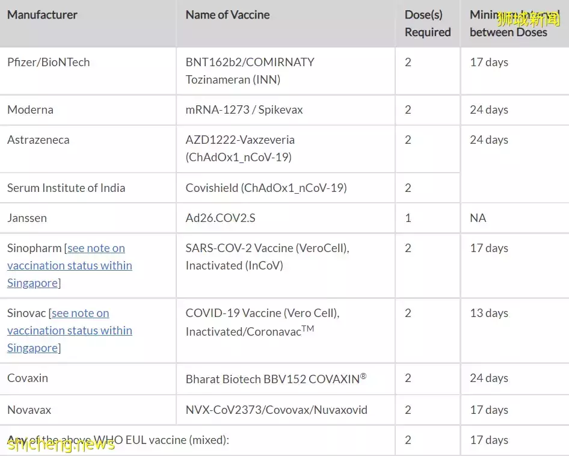Click the Name of Vaccine column header
Image resolution: width=569 pixels, height=456 pixels.
[x=227, y=15]
